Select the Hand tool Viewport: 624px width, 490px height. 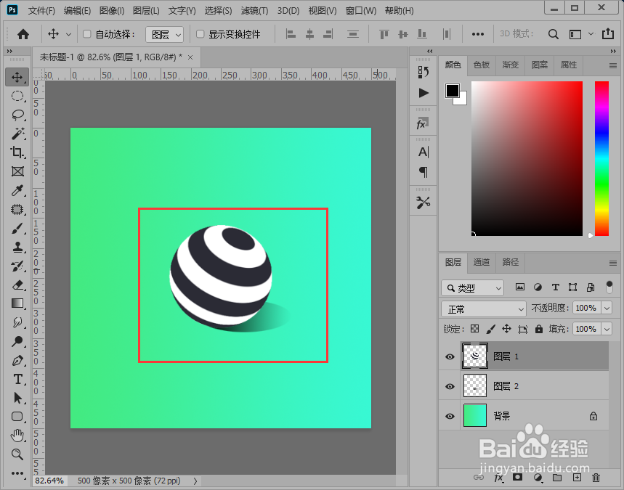click(17, 436)
